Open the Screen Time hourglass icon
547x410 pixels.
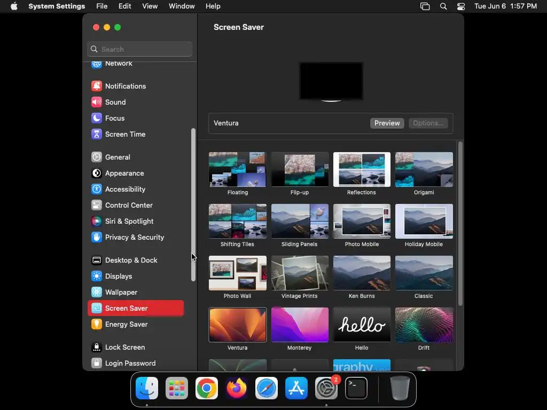point(97,134)
